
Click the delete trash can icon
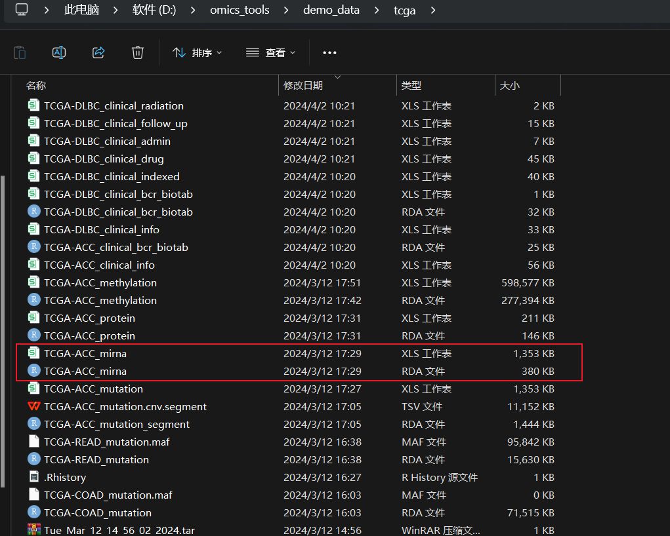138,52
